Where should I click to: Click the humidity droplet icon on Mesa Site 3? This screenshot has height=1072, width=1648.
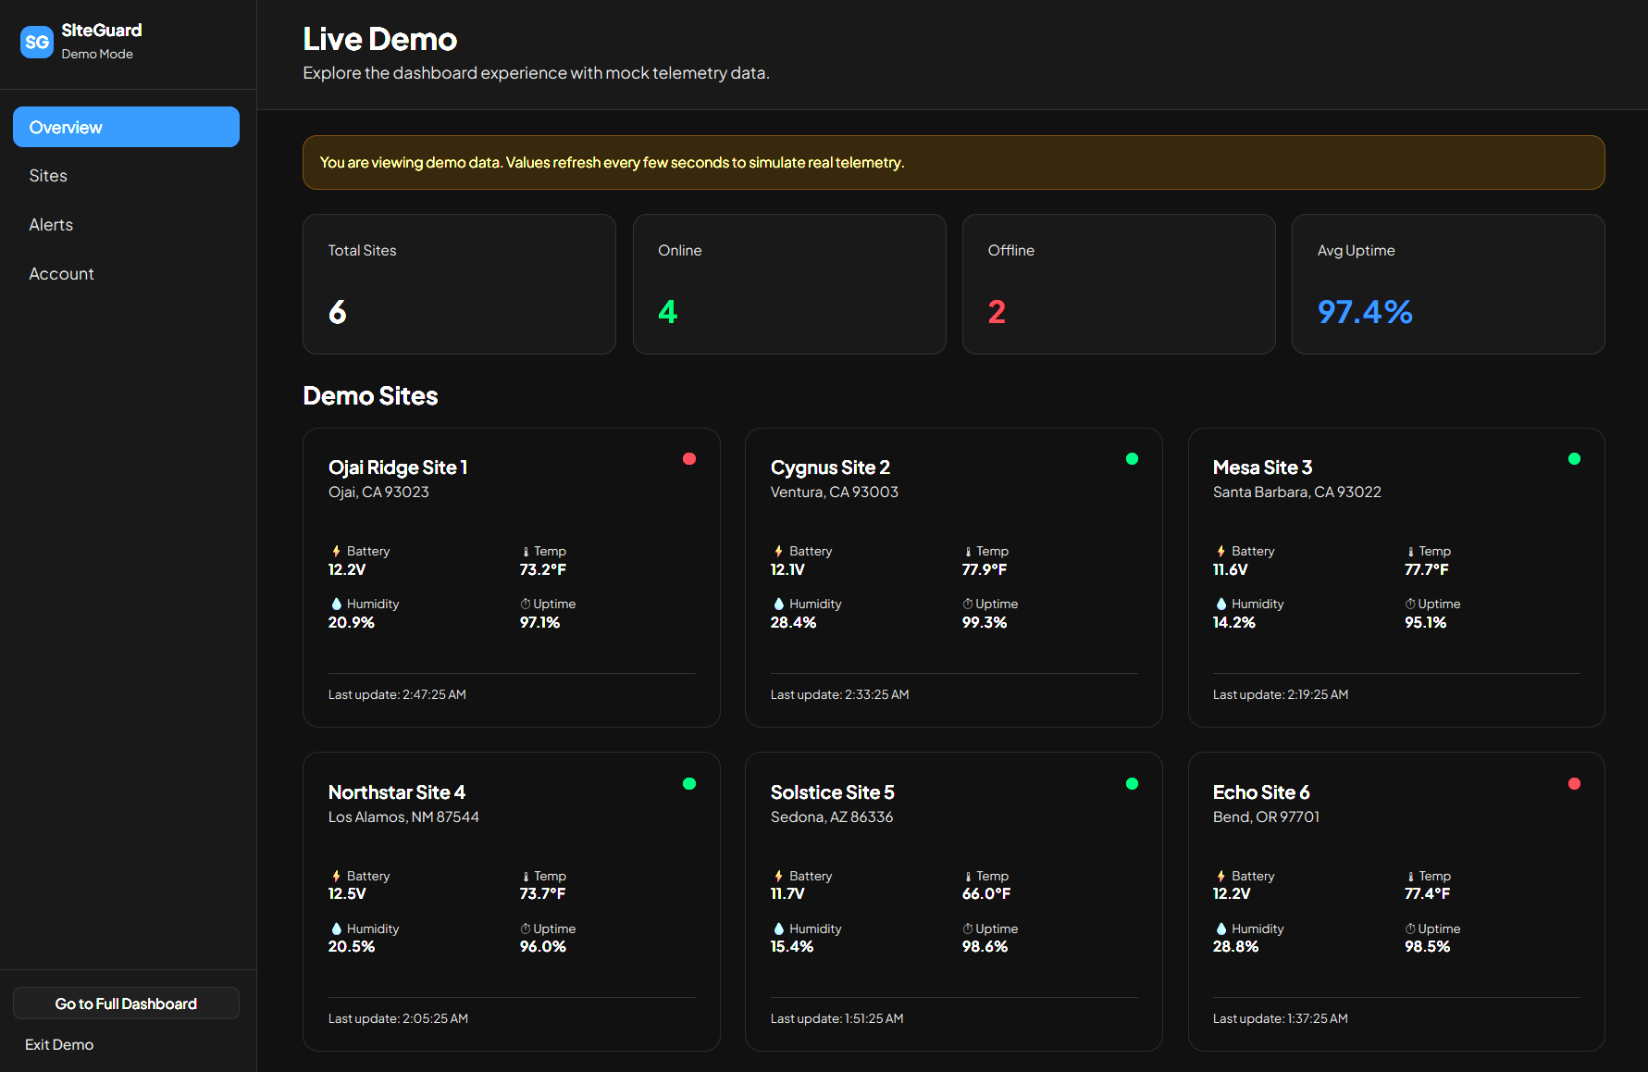tap(1222, 604)
